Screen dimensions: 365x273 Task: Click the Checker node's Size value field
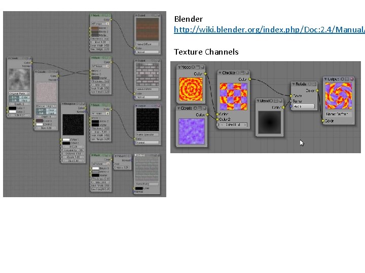(233, 125)
